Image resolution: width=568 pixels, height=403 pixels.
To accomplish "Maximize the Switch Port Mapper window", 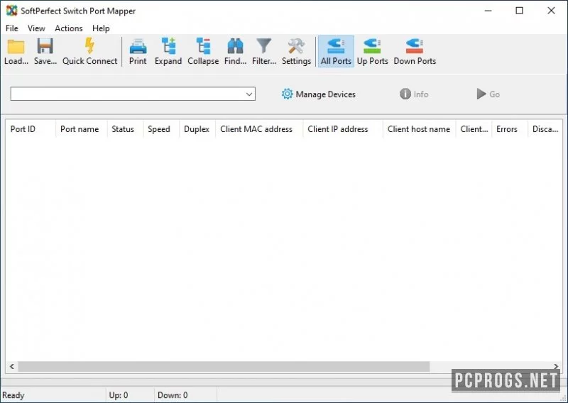I will tap(520, 11).
